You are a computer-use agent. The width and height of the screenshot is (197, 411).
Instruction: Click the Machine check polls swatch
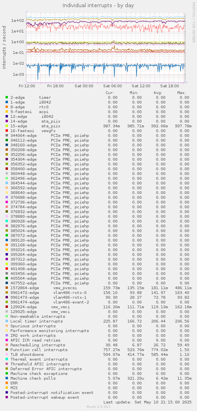pos(7,378)
